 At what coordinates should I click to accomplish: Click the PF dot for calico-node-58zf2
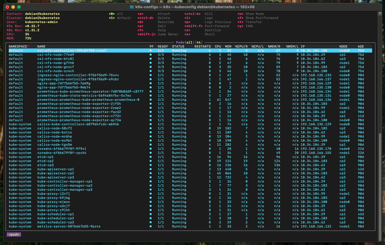[x=151, y=128]
